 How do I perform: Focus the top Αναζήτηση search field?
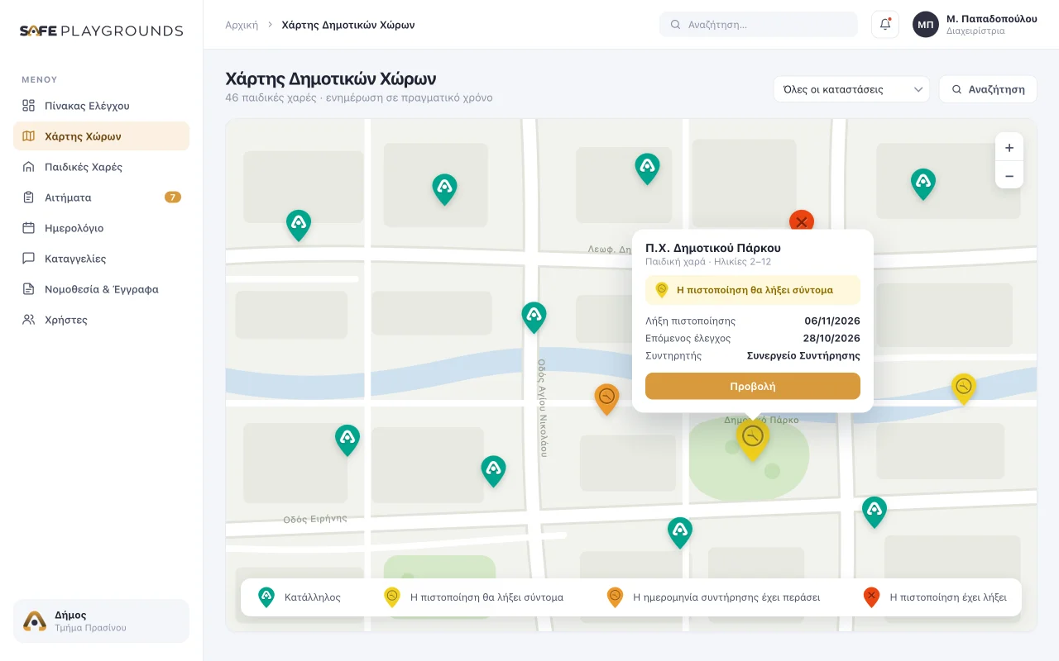[x=758, y=25]
